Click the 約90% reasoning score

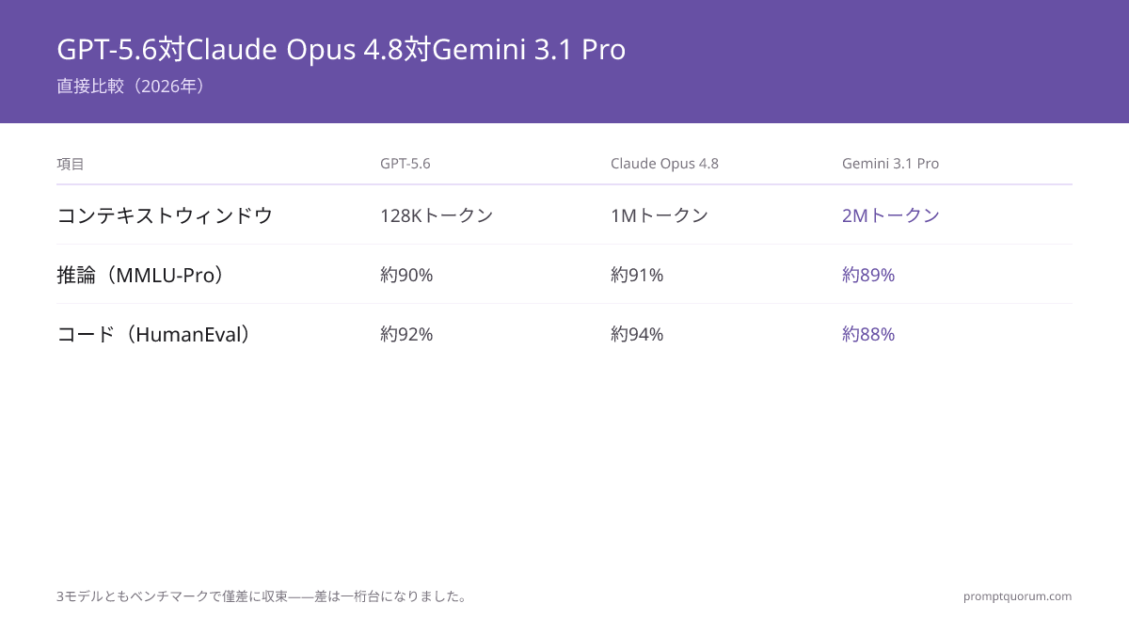click(x=406, y=275)
